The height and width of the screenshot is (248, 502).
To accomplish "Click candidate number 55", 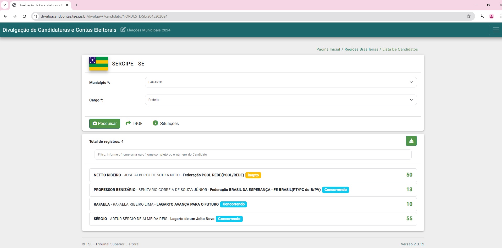I will [x=409, y=219].
